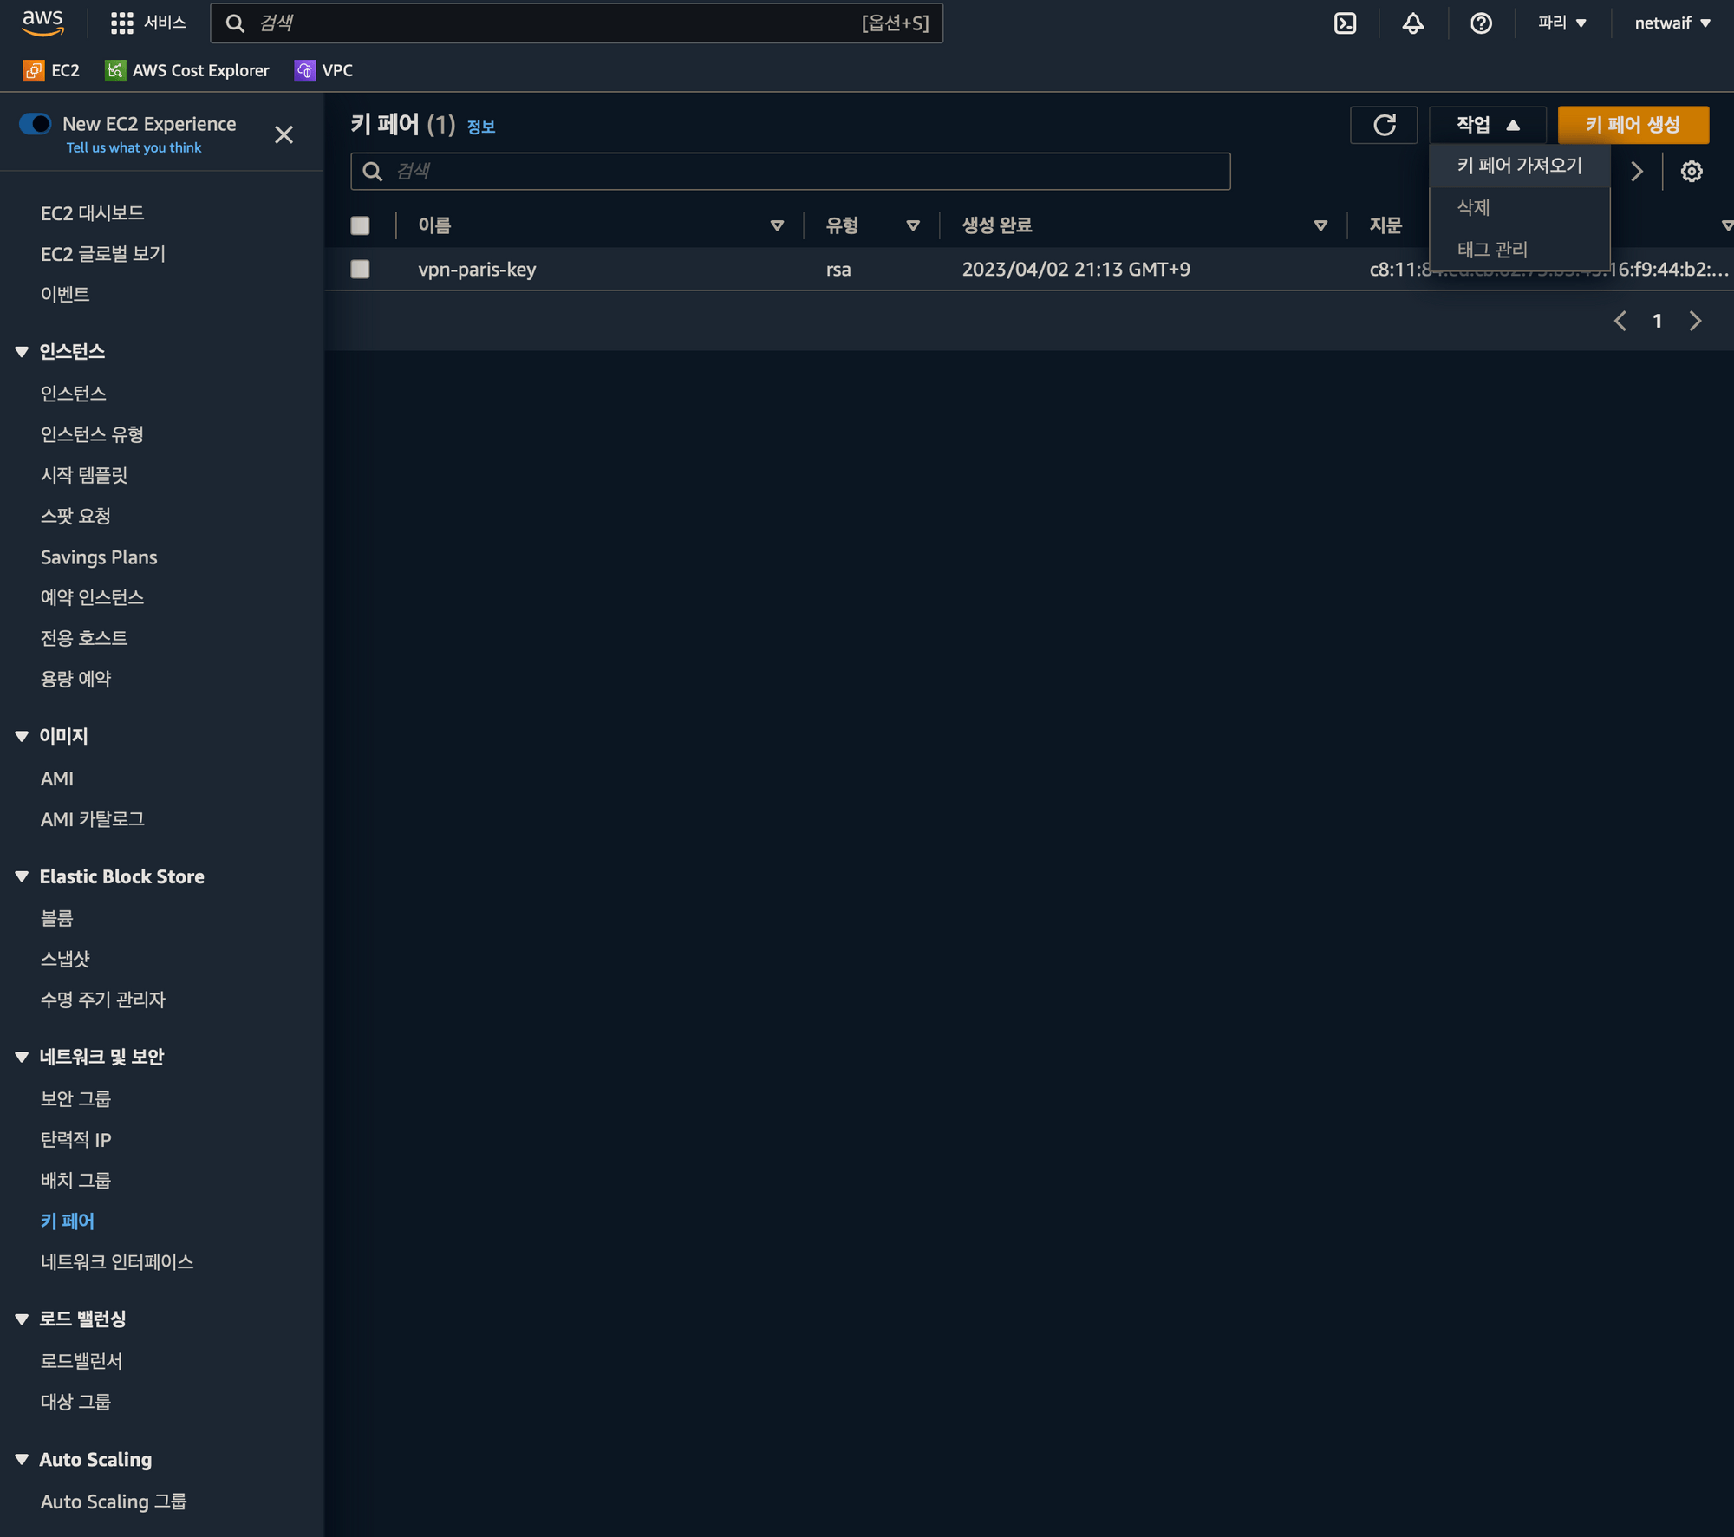Click the EC2 favorite shortcut icon
The height and width of the screenshot is (1537, 1734).
point(34,70)
